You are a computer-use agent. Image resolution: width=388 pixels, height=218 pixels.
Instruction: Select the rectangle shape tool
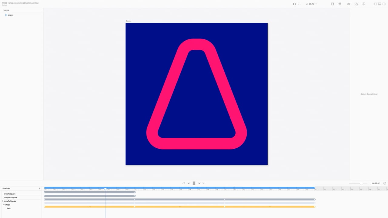pyautogui.click(x=294, y=4)
